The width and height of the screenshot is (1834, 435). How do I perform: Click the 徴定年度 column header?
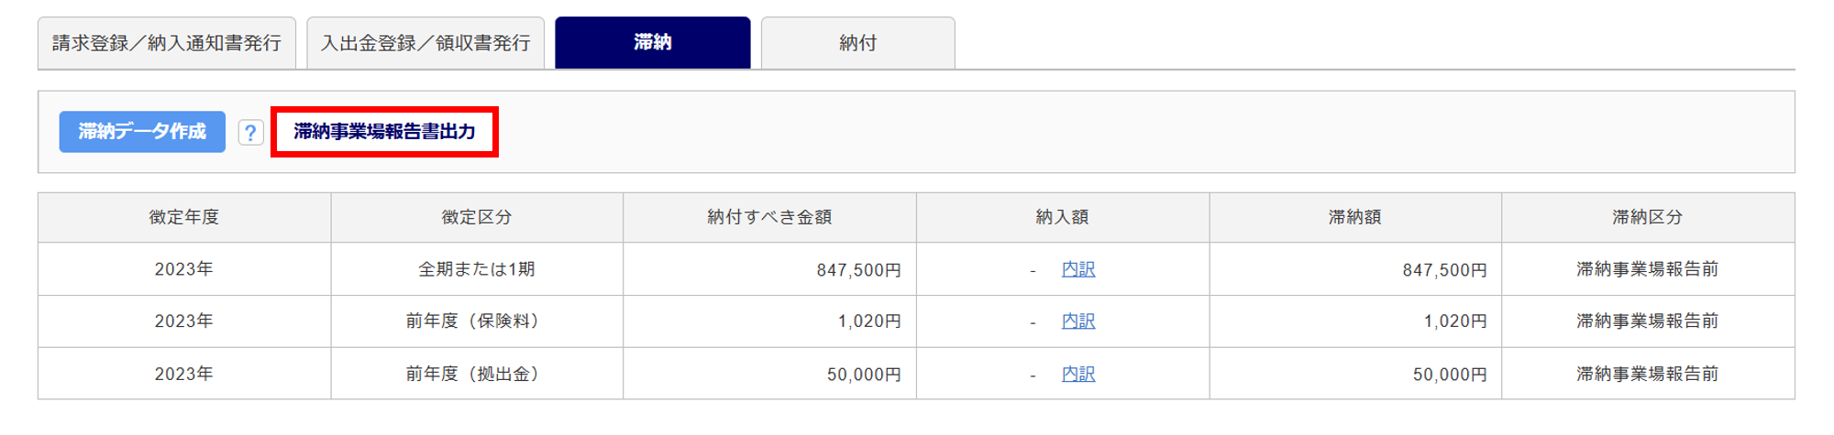(x=184, y=217)
